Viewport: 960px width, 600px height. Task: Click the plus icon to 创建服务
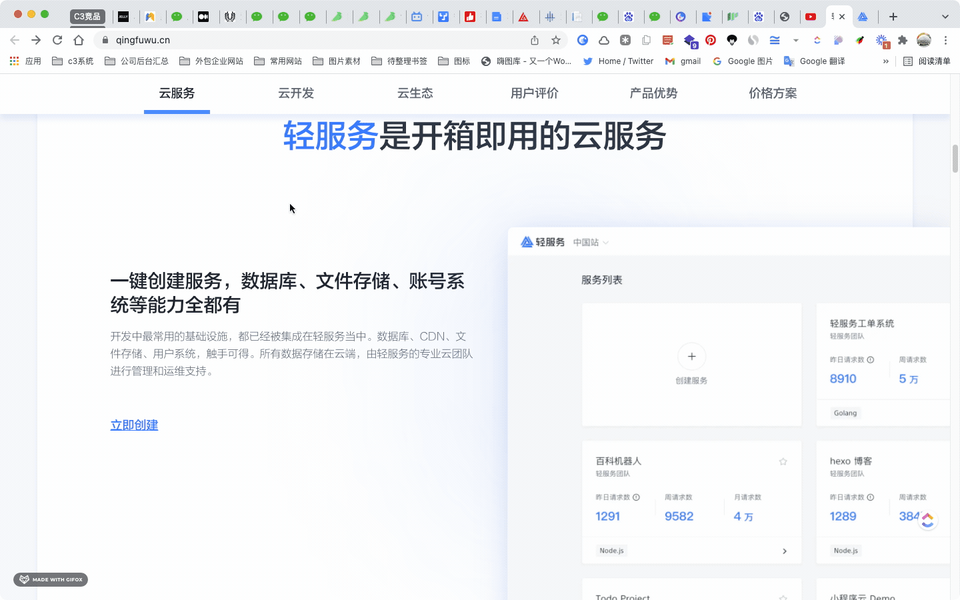click(x=691, y=356)
